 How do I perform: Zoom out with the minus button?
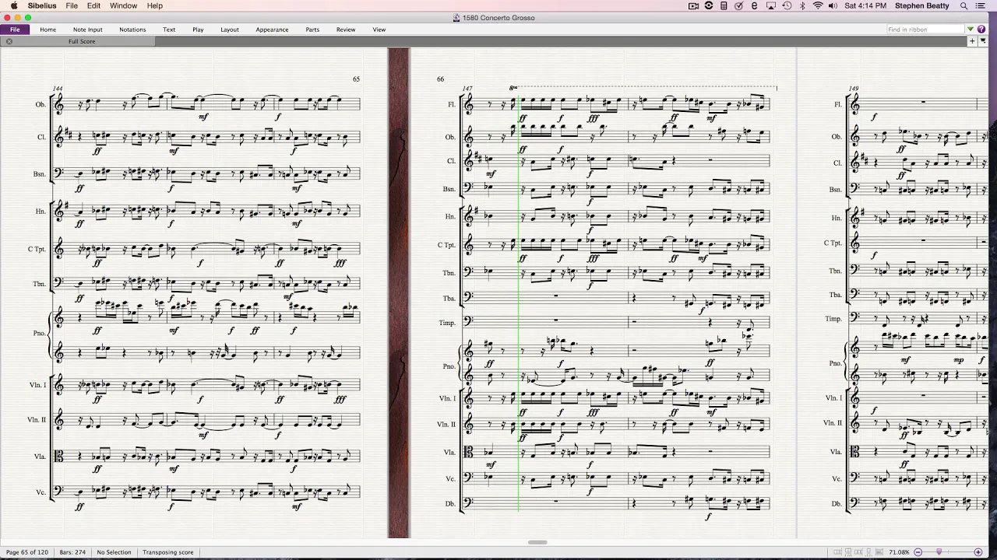(918, 552)
